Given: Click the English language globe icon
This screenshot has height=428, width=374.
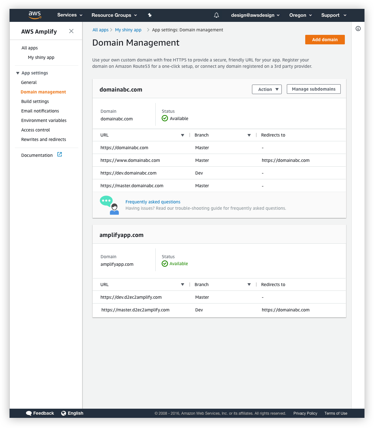Looking at the screenshot, I should pos(64,413).
